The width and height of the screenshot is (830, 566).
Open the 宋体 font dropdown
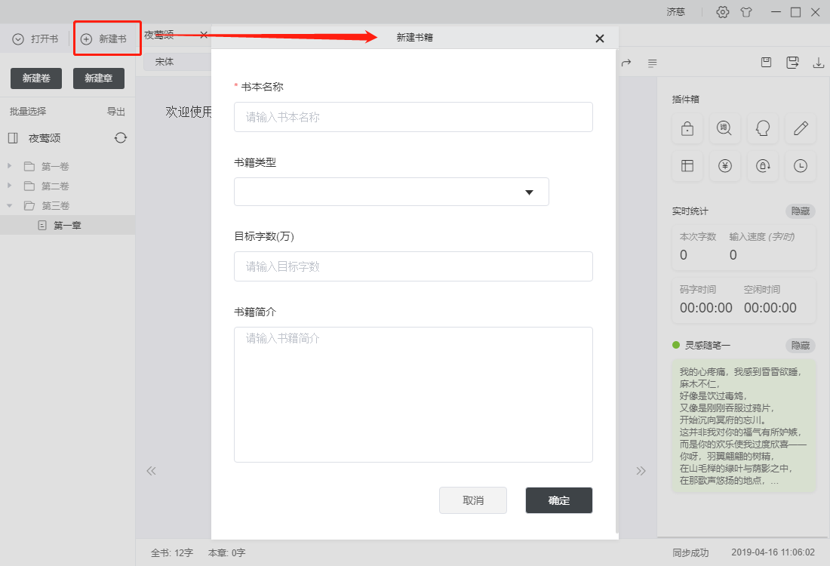(x=177, y=62)
